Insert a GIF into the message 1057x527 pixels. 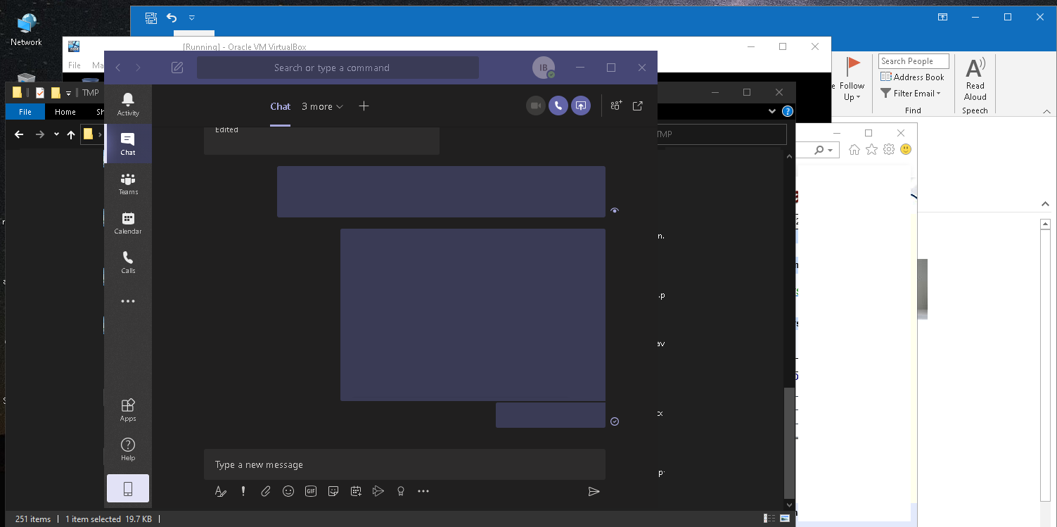click(x=311, y=491)
